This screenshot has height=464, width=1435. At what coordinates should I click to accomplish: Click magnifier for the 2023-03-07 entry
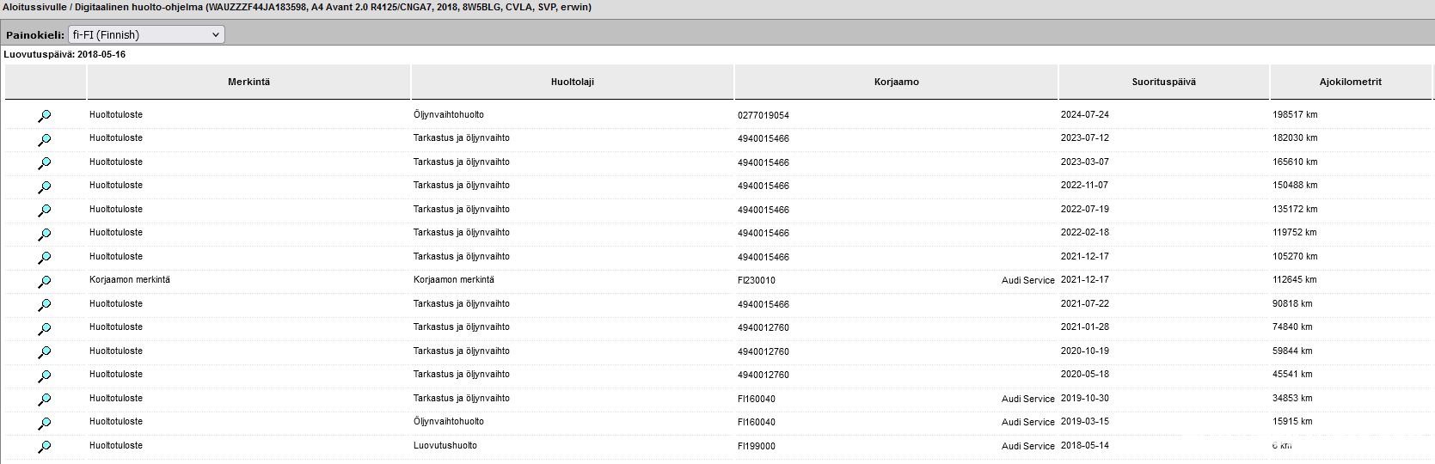tap(45, 163)
